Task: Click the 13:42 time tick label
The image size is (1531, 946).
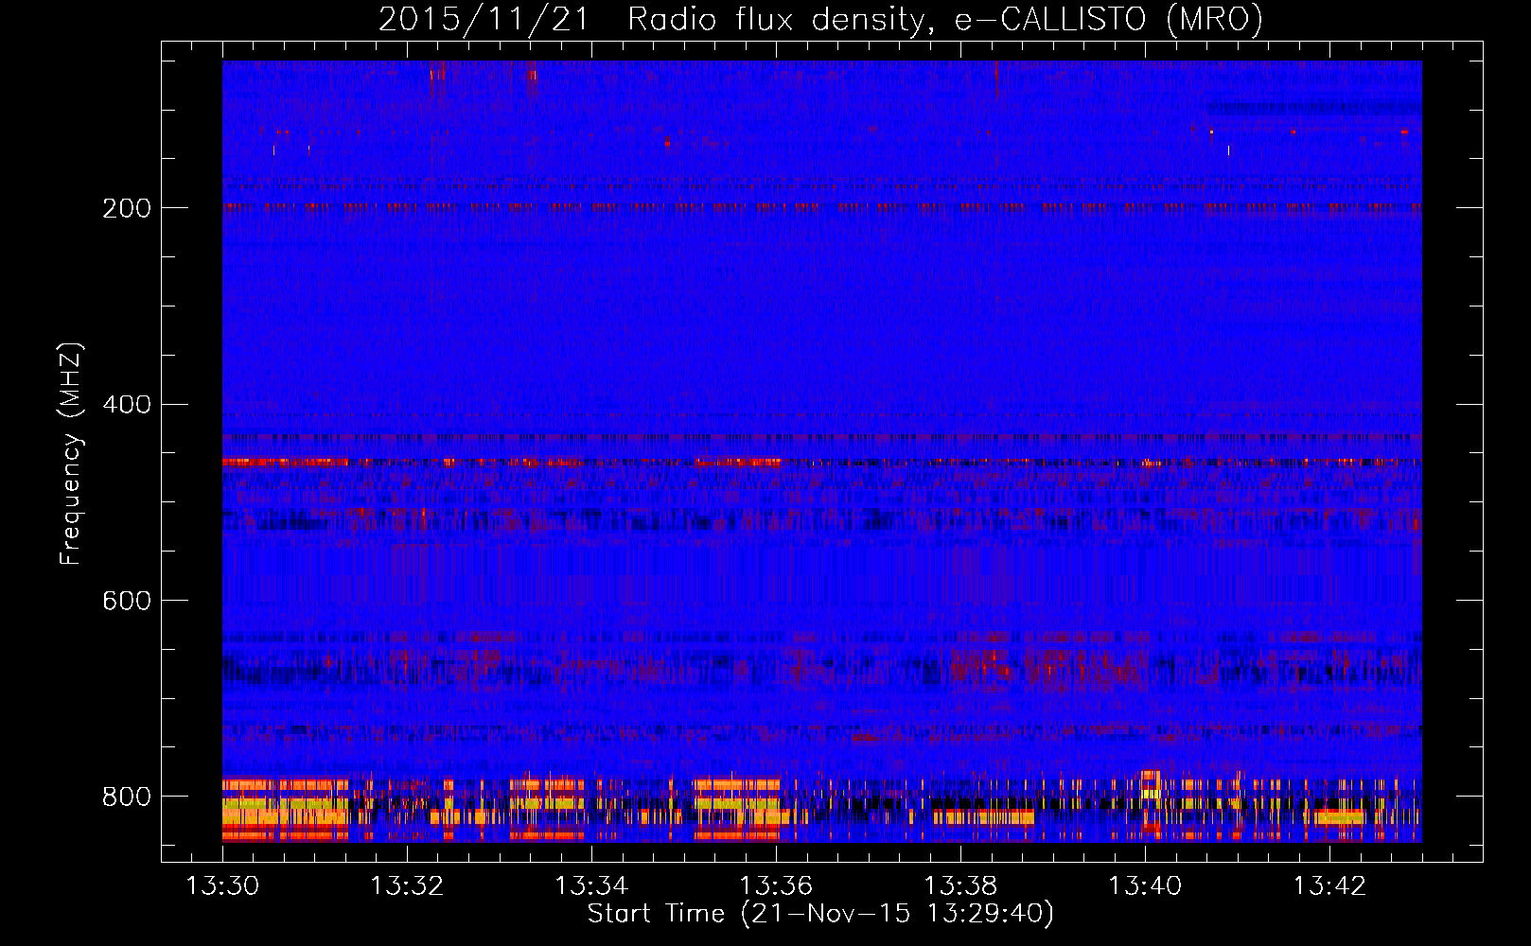Action: (1330, 886)
